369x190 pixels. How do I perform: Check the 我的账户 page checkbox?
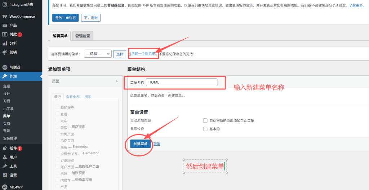(57, 107)
